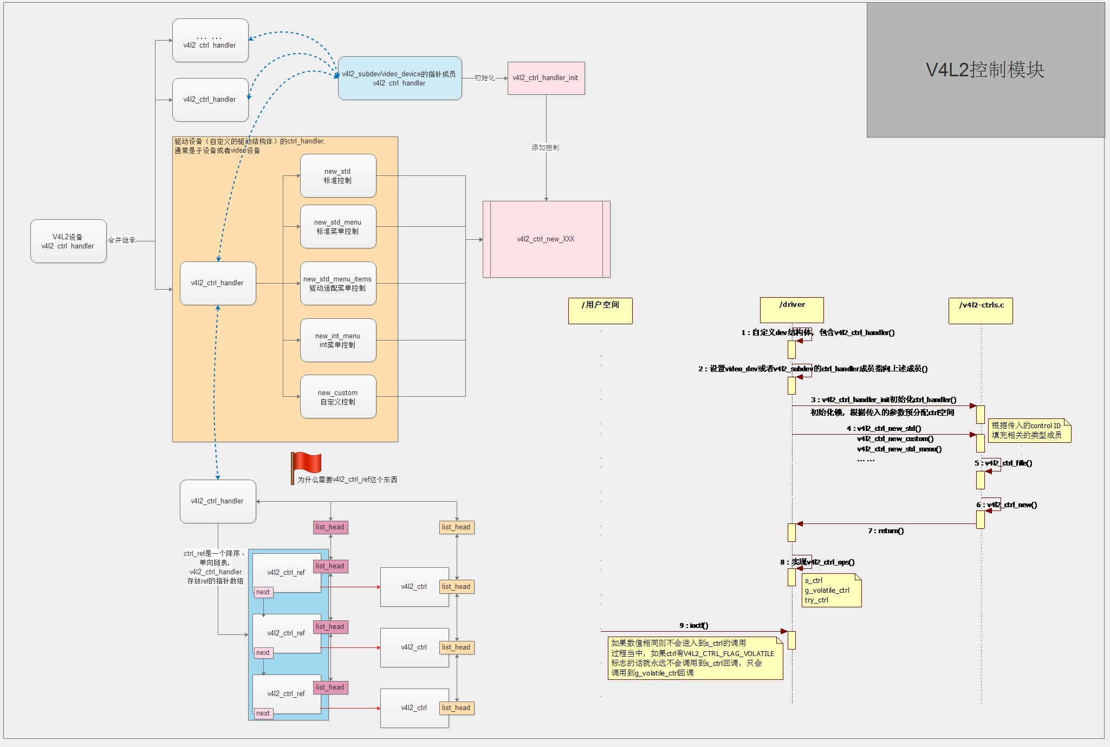Select the V4L2_CTRL_FLAG_VOLATILE explanation note
Viewport: 1110px width, 747px height.
click(x=695, y=658)
